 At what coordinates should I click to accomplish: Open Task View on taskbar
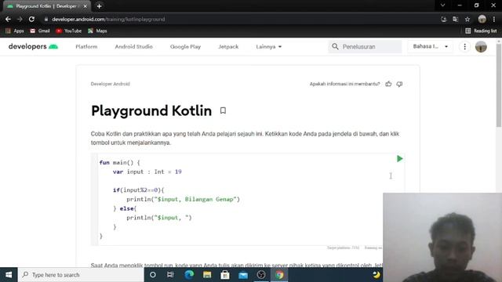[x=170, y=275]
